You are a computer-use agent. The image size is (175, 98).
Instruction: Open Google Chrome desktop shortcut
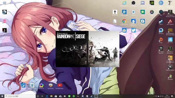coord(124,21)
